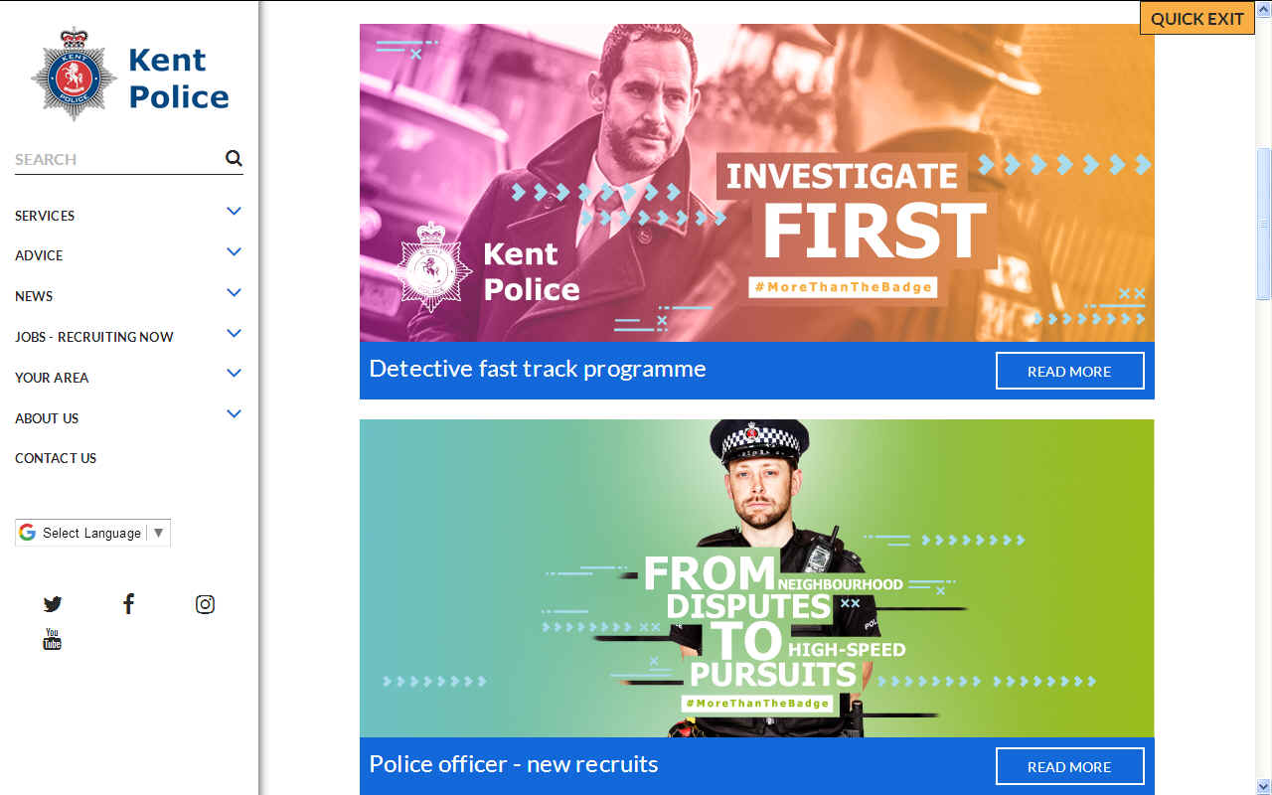This screenshot has height=795, width=1272.
Task: Open the YouTube icon
Action: pos(52,639)
